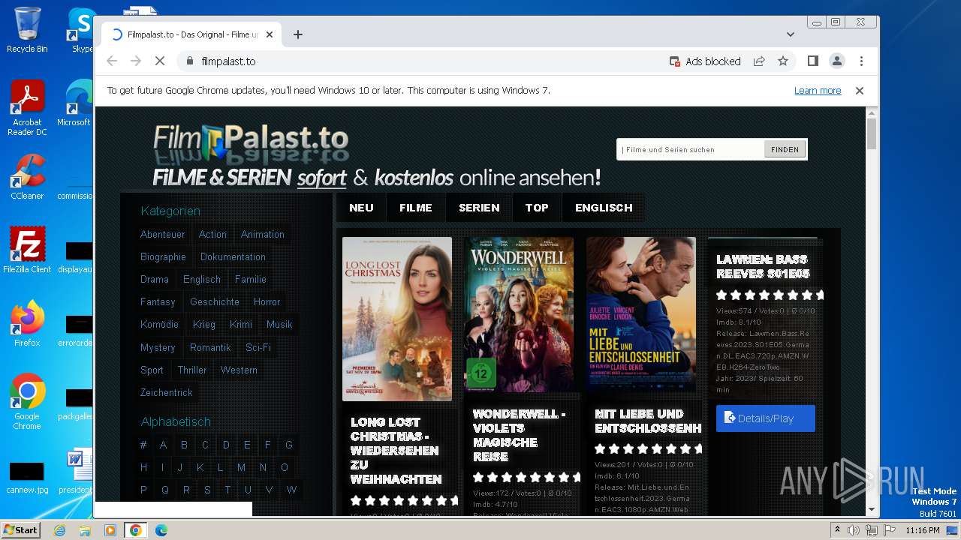Open Acrobat Reader DC desktop icon
Screen dimensions: 961x540
tap(27, 109)
